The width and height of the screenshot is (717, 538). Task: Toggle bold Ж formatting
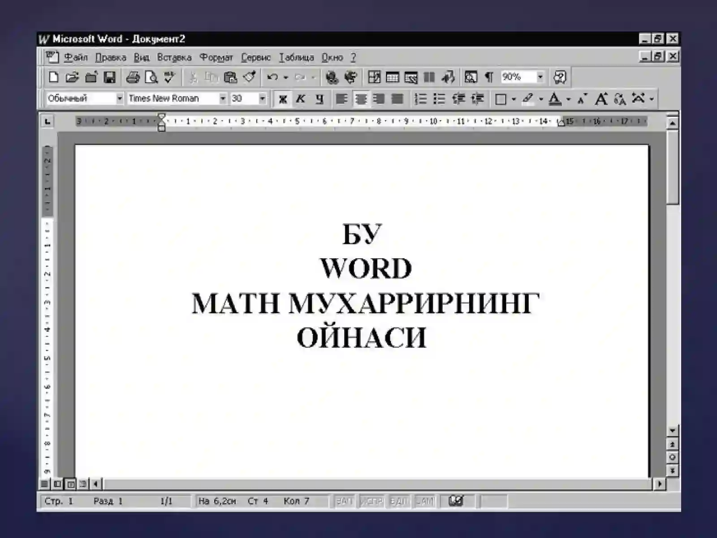[x=282, y=99]
